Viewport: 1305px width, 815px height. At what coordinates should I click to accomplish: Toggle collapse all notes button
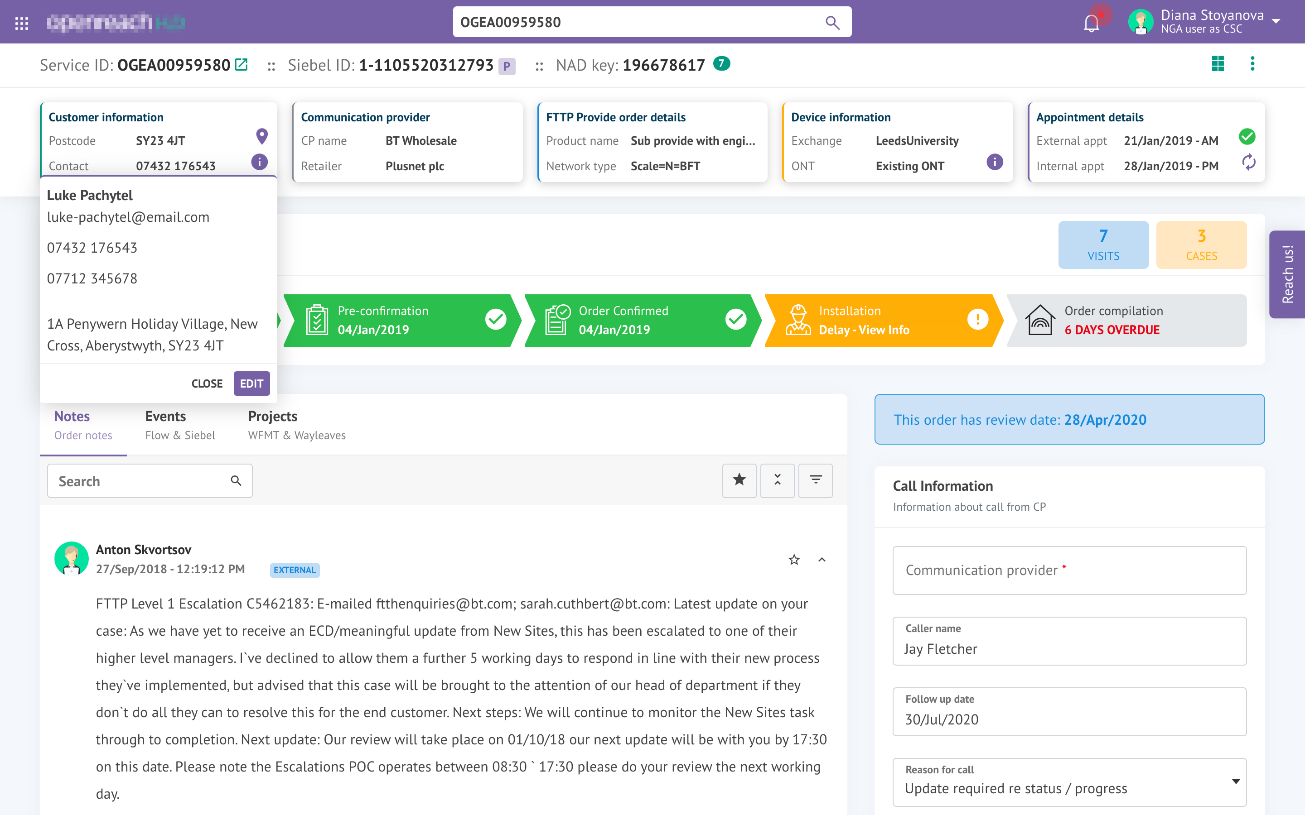(x=777, y=480)
